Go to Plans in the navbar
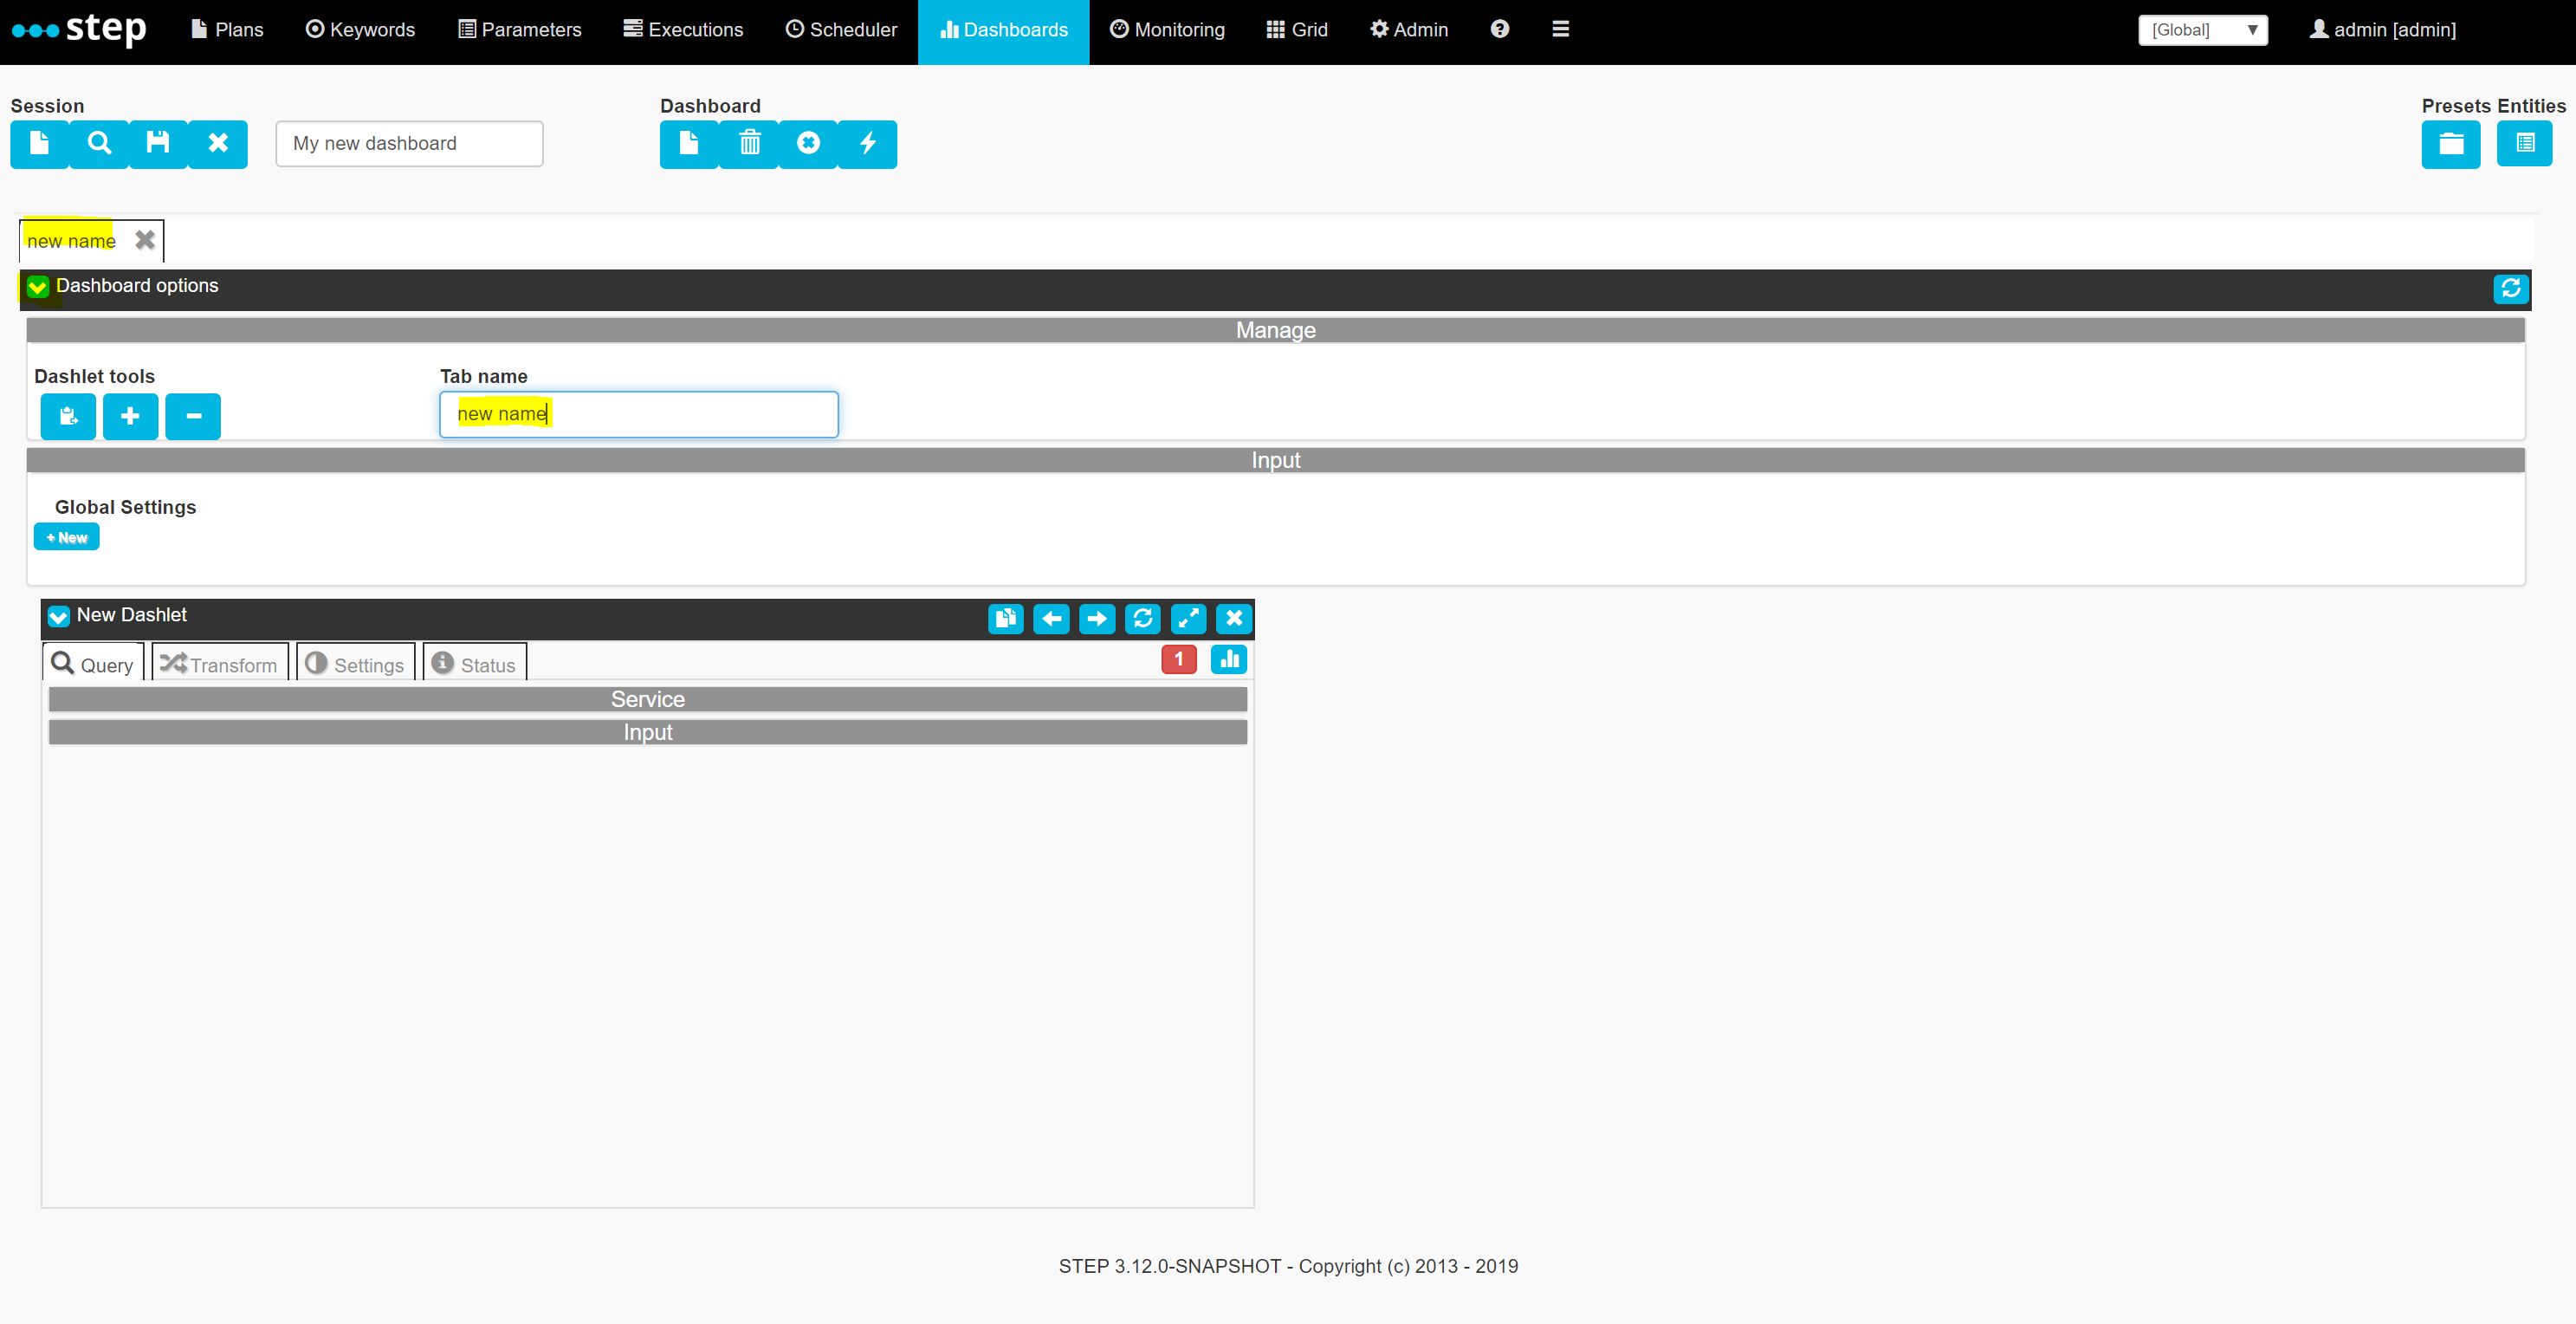 tap(227, 30)
